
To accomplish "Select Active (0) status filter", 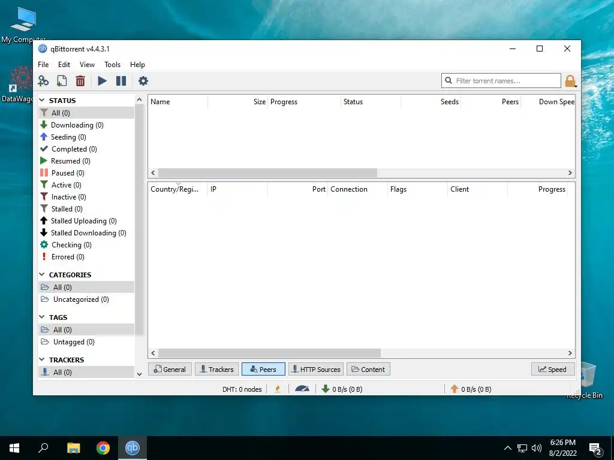I will pos(86,185).
